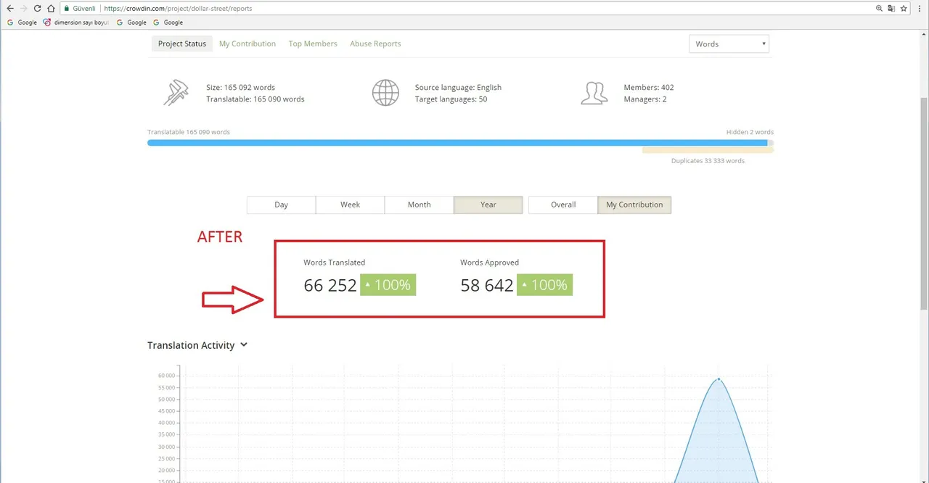
Task: Click the people icon beside Members count
Action: coord(594,93)
